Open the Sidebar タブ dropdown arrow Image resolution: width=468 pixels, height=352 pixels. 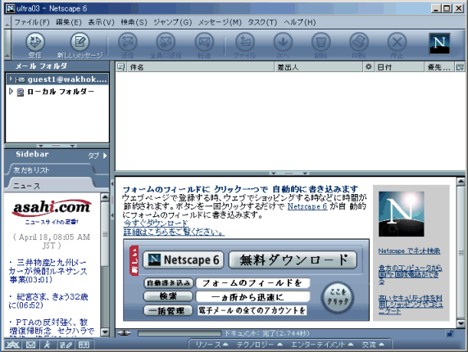tap(105, 156)
